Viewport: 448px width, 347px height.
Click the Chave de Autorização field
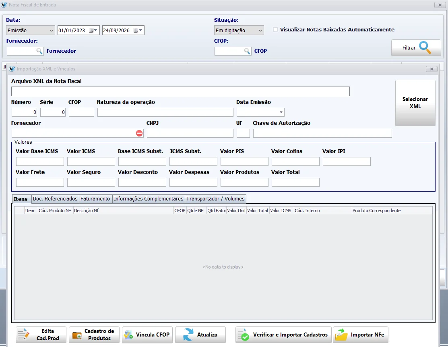(322, 133)
